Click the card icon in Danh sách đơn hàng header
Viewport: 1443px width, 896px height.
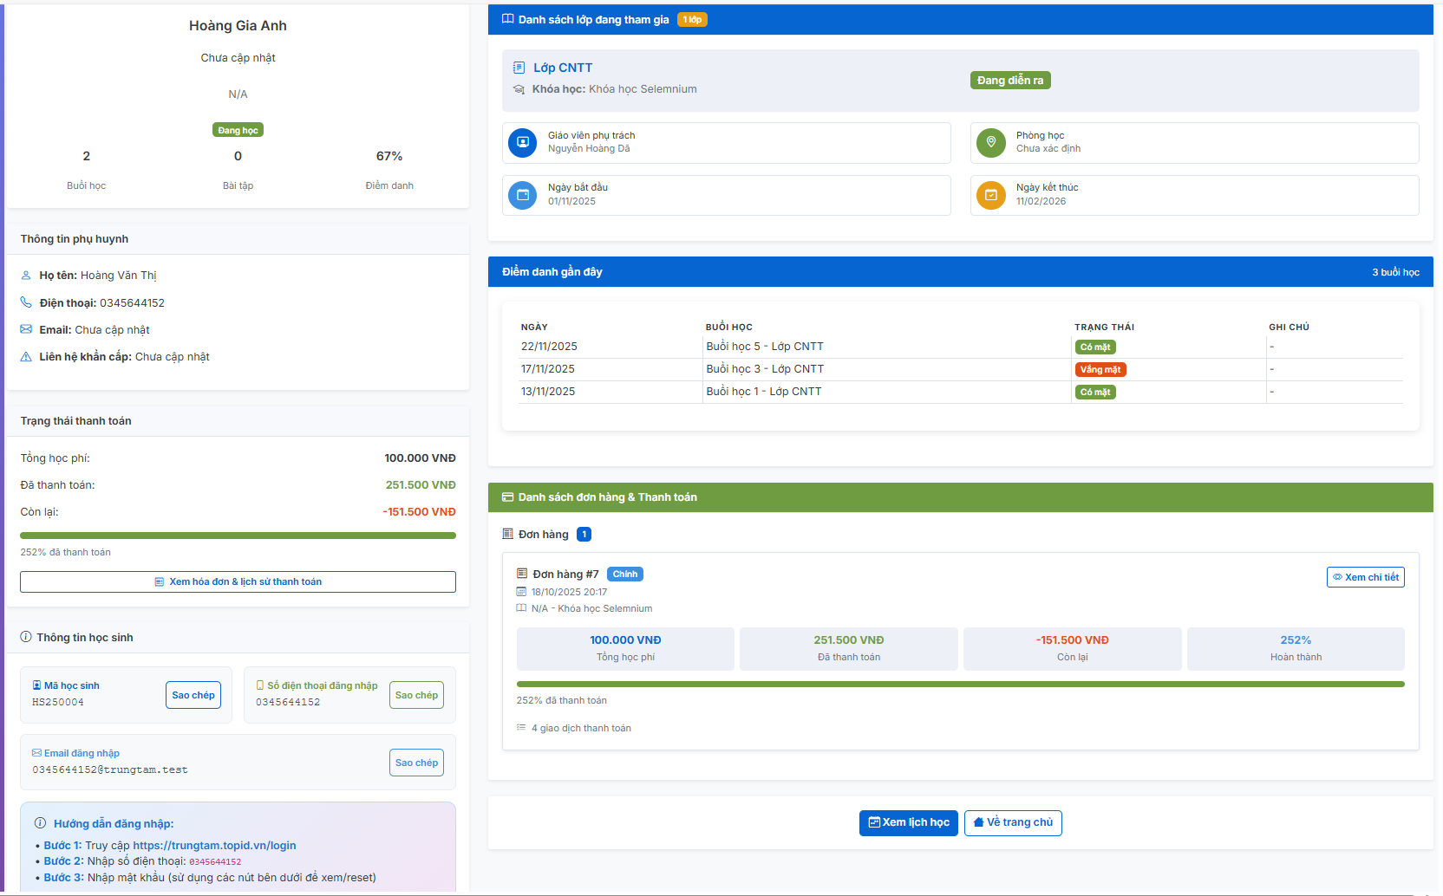pyautogui.click(x=507, y=497)
